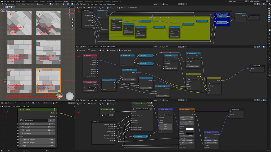Viewport: 271px width, 152px height.
Task: Switch to the UV Editing workspace tab
Action: 50,2
